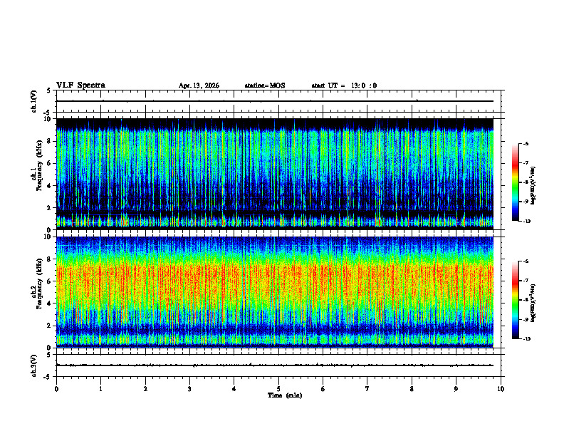The height and width of the screenshot is (436, 564).
Task: Click the -10 label on ch.1 colorbar
Action: point(526,221)
